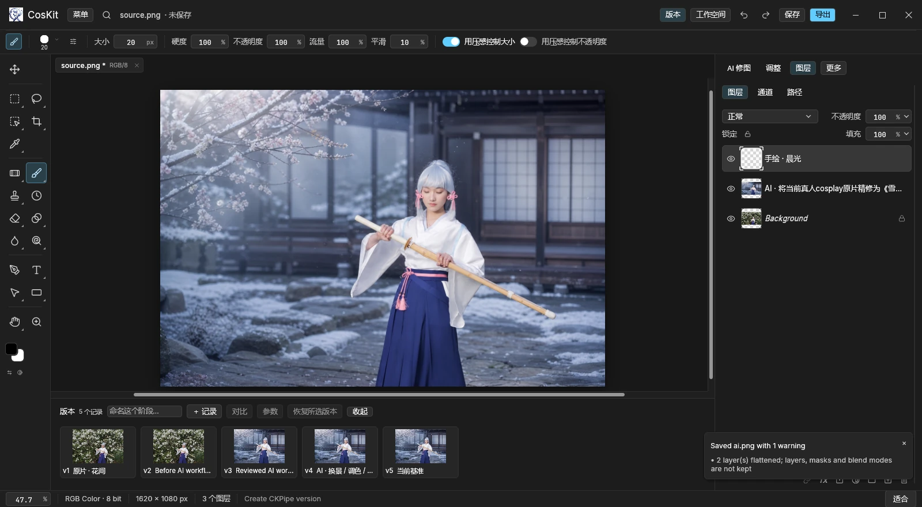Hide the 手绘 · 晨光 layer

[x=731, y=159]
